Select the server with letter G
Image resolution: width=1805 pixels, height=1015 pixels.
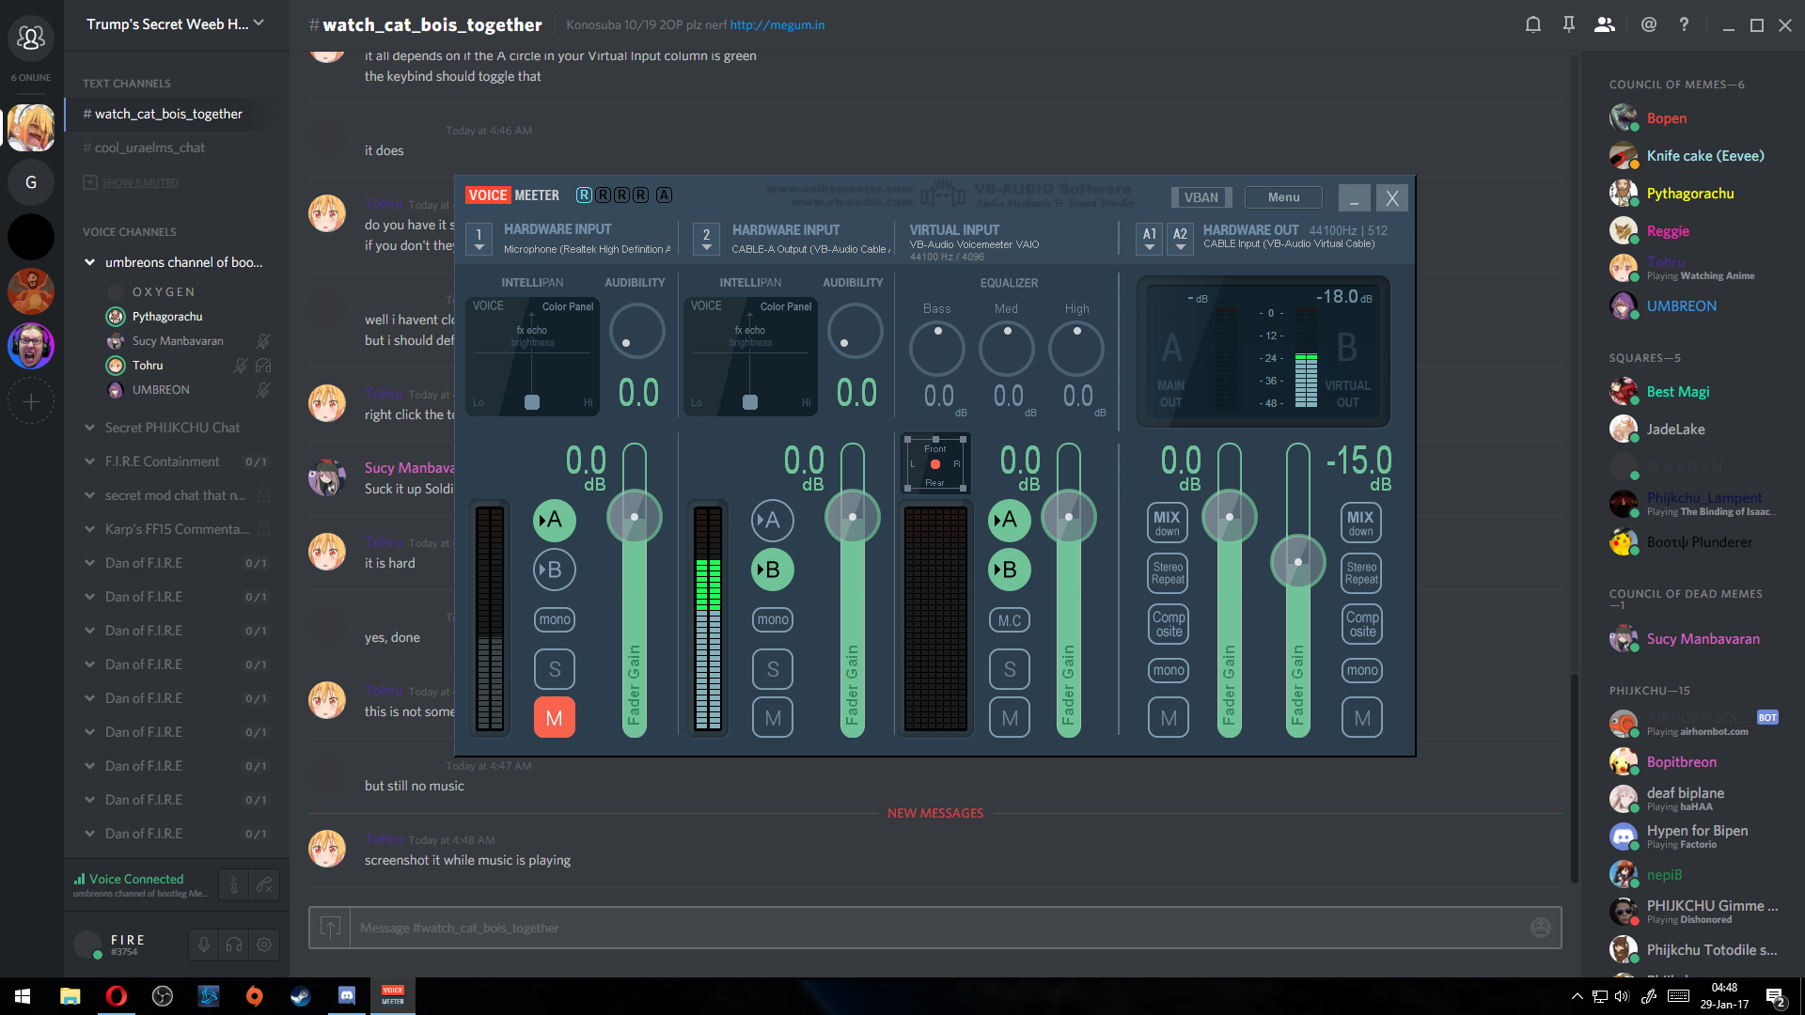pos(31,182)
